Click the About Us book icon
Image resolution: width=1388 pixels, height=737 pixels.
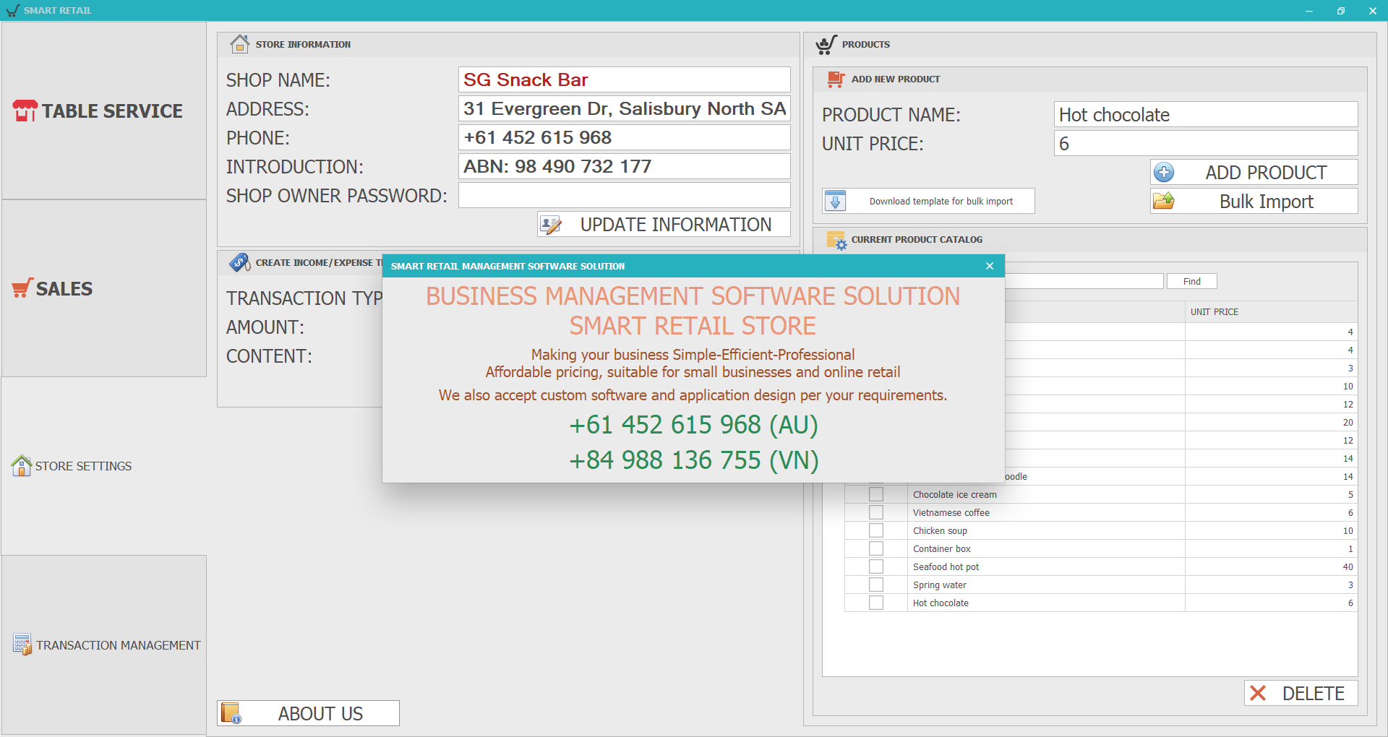231,714
